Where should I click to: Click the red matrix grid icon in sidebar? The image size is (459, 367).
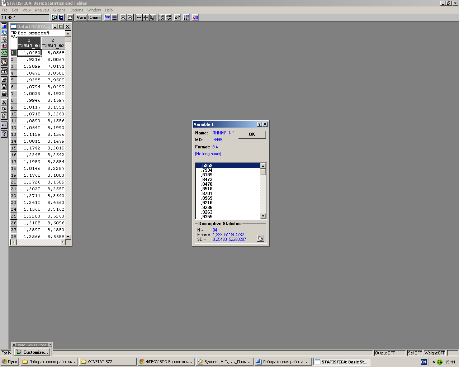(x=4, y=46)
